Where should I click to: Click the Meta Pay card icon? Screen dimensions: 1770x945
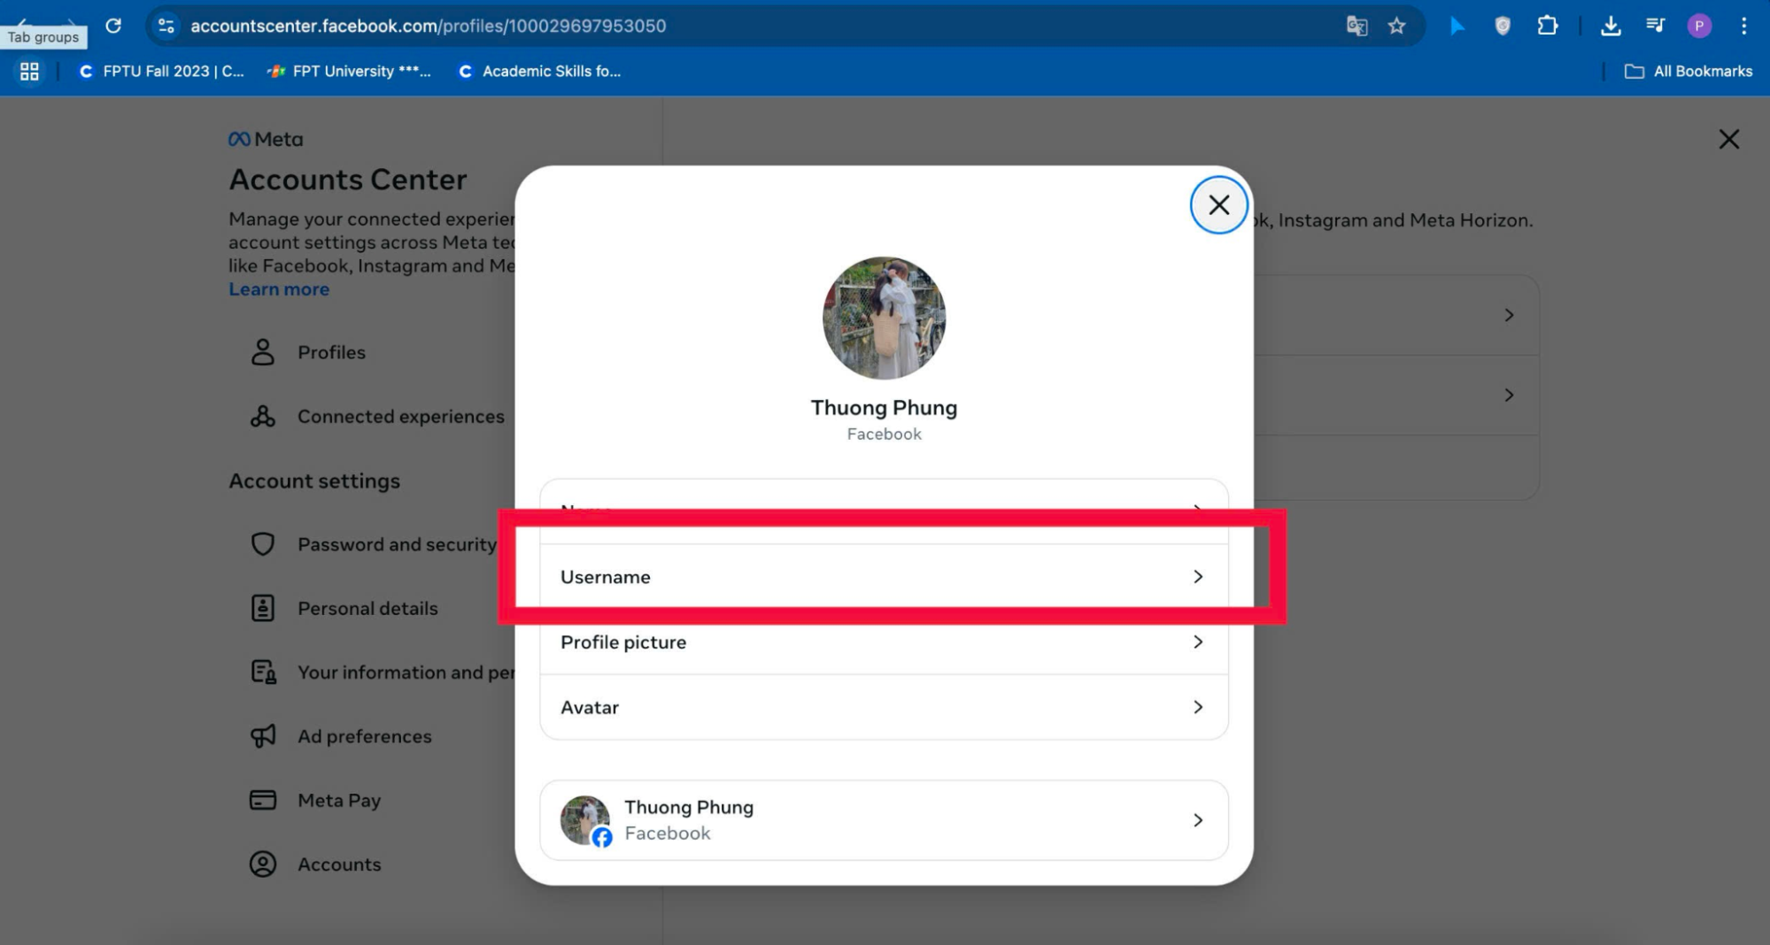pyautogui.click(x=263, y=800)
